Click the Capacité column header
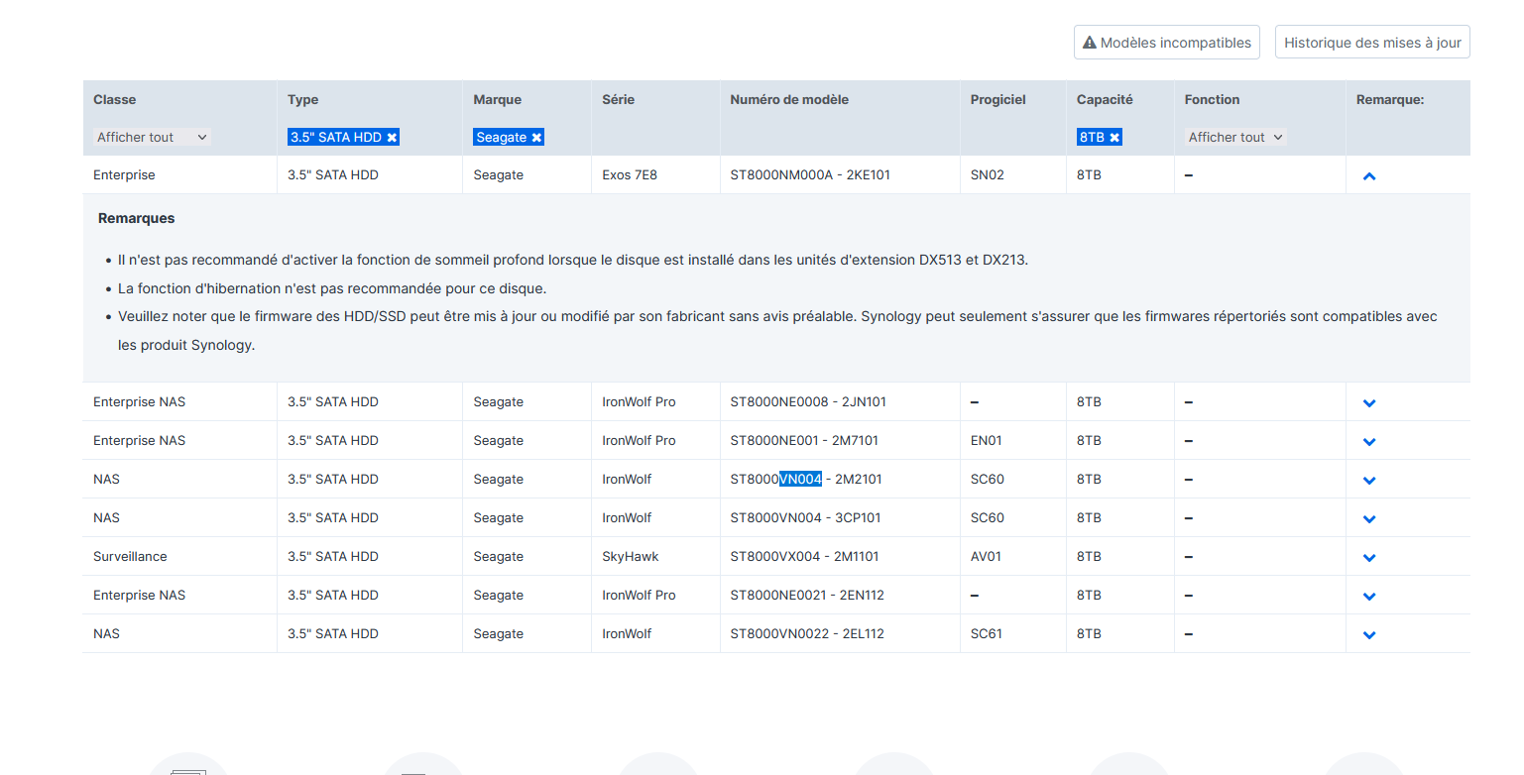Screen dimensions: 1524x775 click(1105, 99)
